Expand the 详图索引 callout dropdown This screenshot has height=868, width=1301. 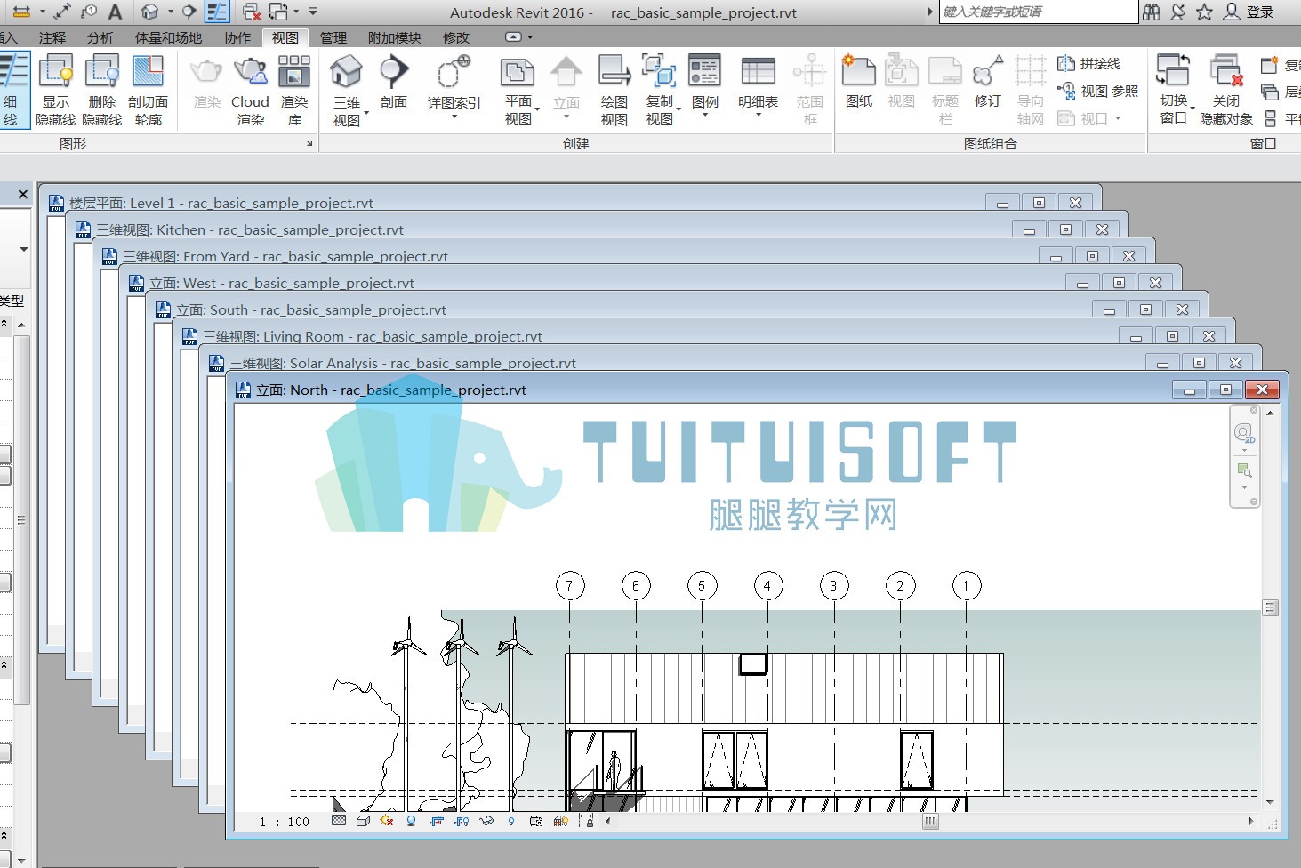coord(454,116)
